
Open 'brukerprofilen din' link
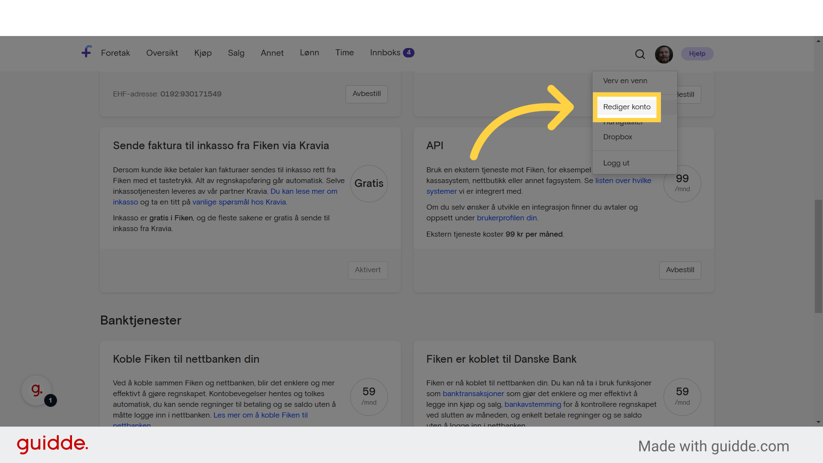tap(507, 218)
